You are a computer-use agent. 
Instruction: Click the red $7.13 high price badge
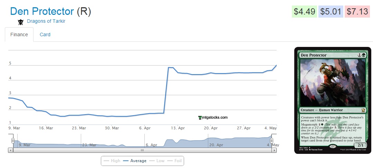(x=357, y=11)
